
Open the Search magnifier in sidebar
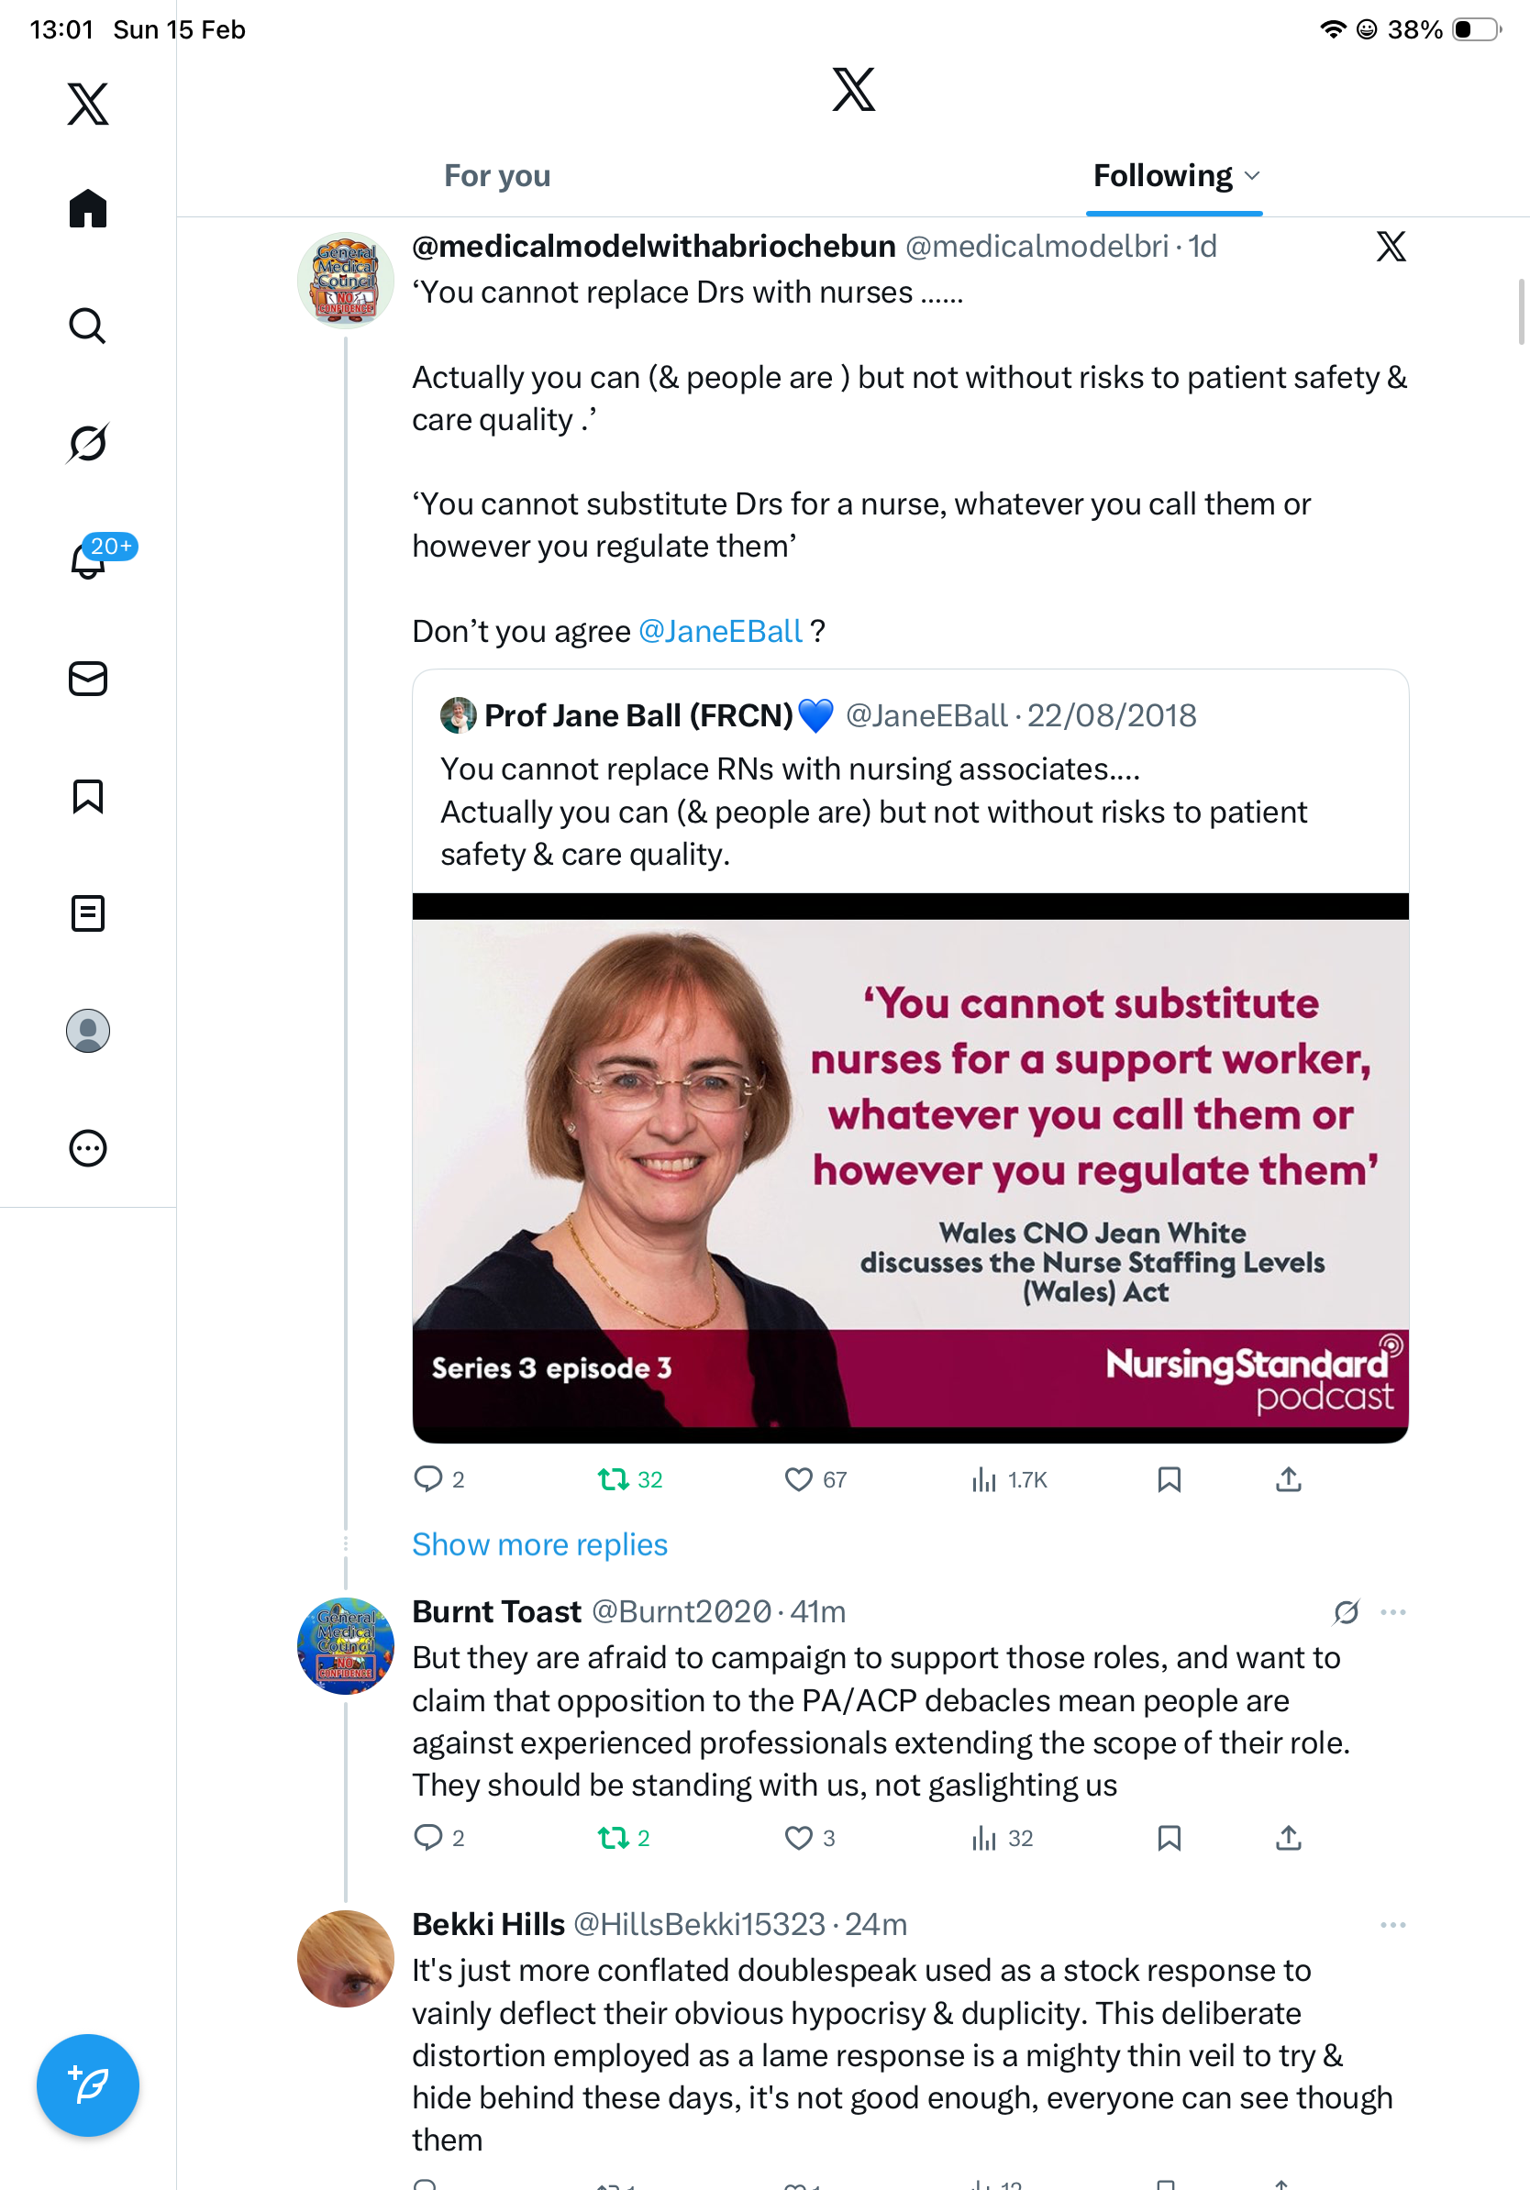(88, 326)
